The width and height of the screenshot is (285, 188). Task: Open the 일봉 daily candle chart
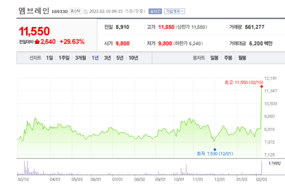[x=214, y=58]
